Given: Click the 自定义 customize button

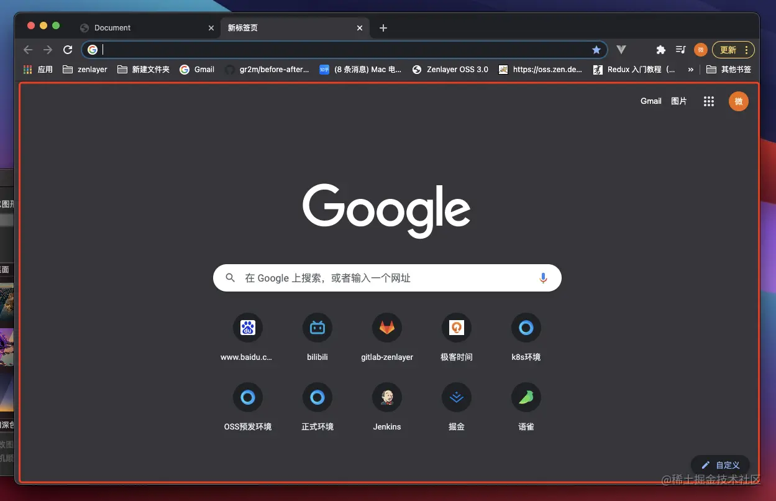Looking at the screenshot, I should [x=721, y=465].
